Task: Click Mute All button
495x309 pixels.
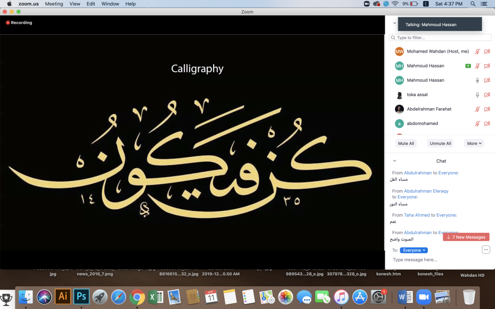Action: pos(406,143)
